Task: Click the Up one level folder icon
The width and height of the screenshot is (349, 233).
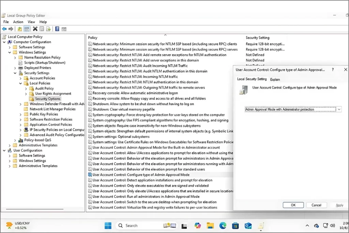Action: tap(19, 29)
